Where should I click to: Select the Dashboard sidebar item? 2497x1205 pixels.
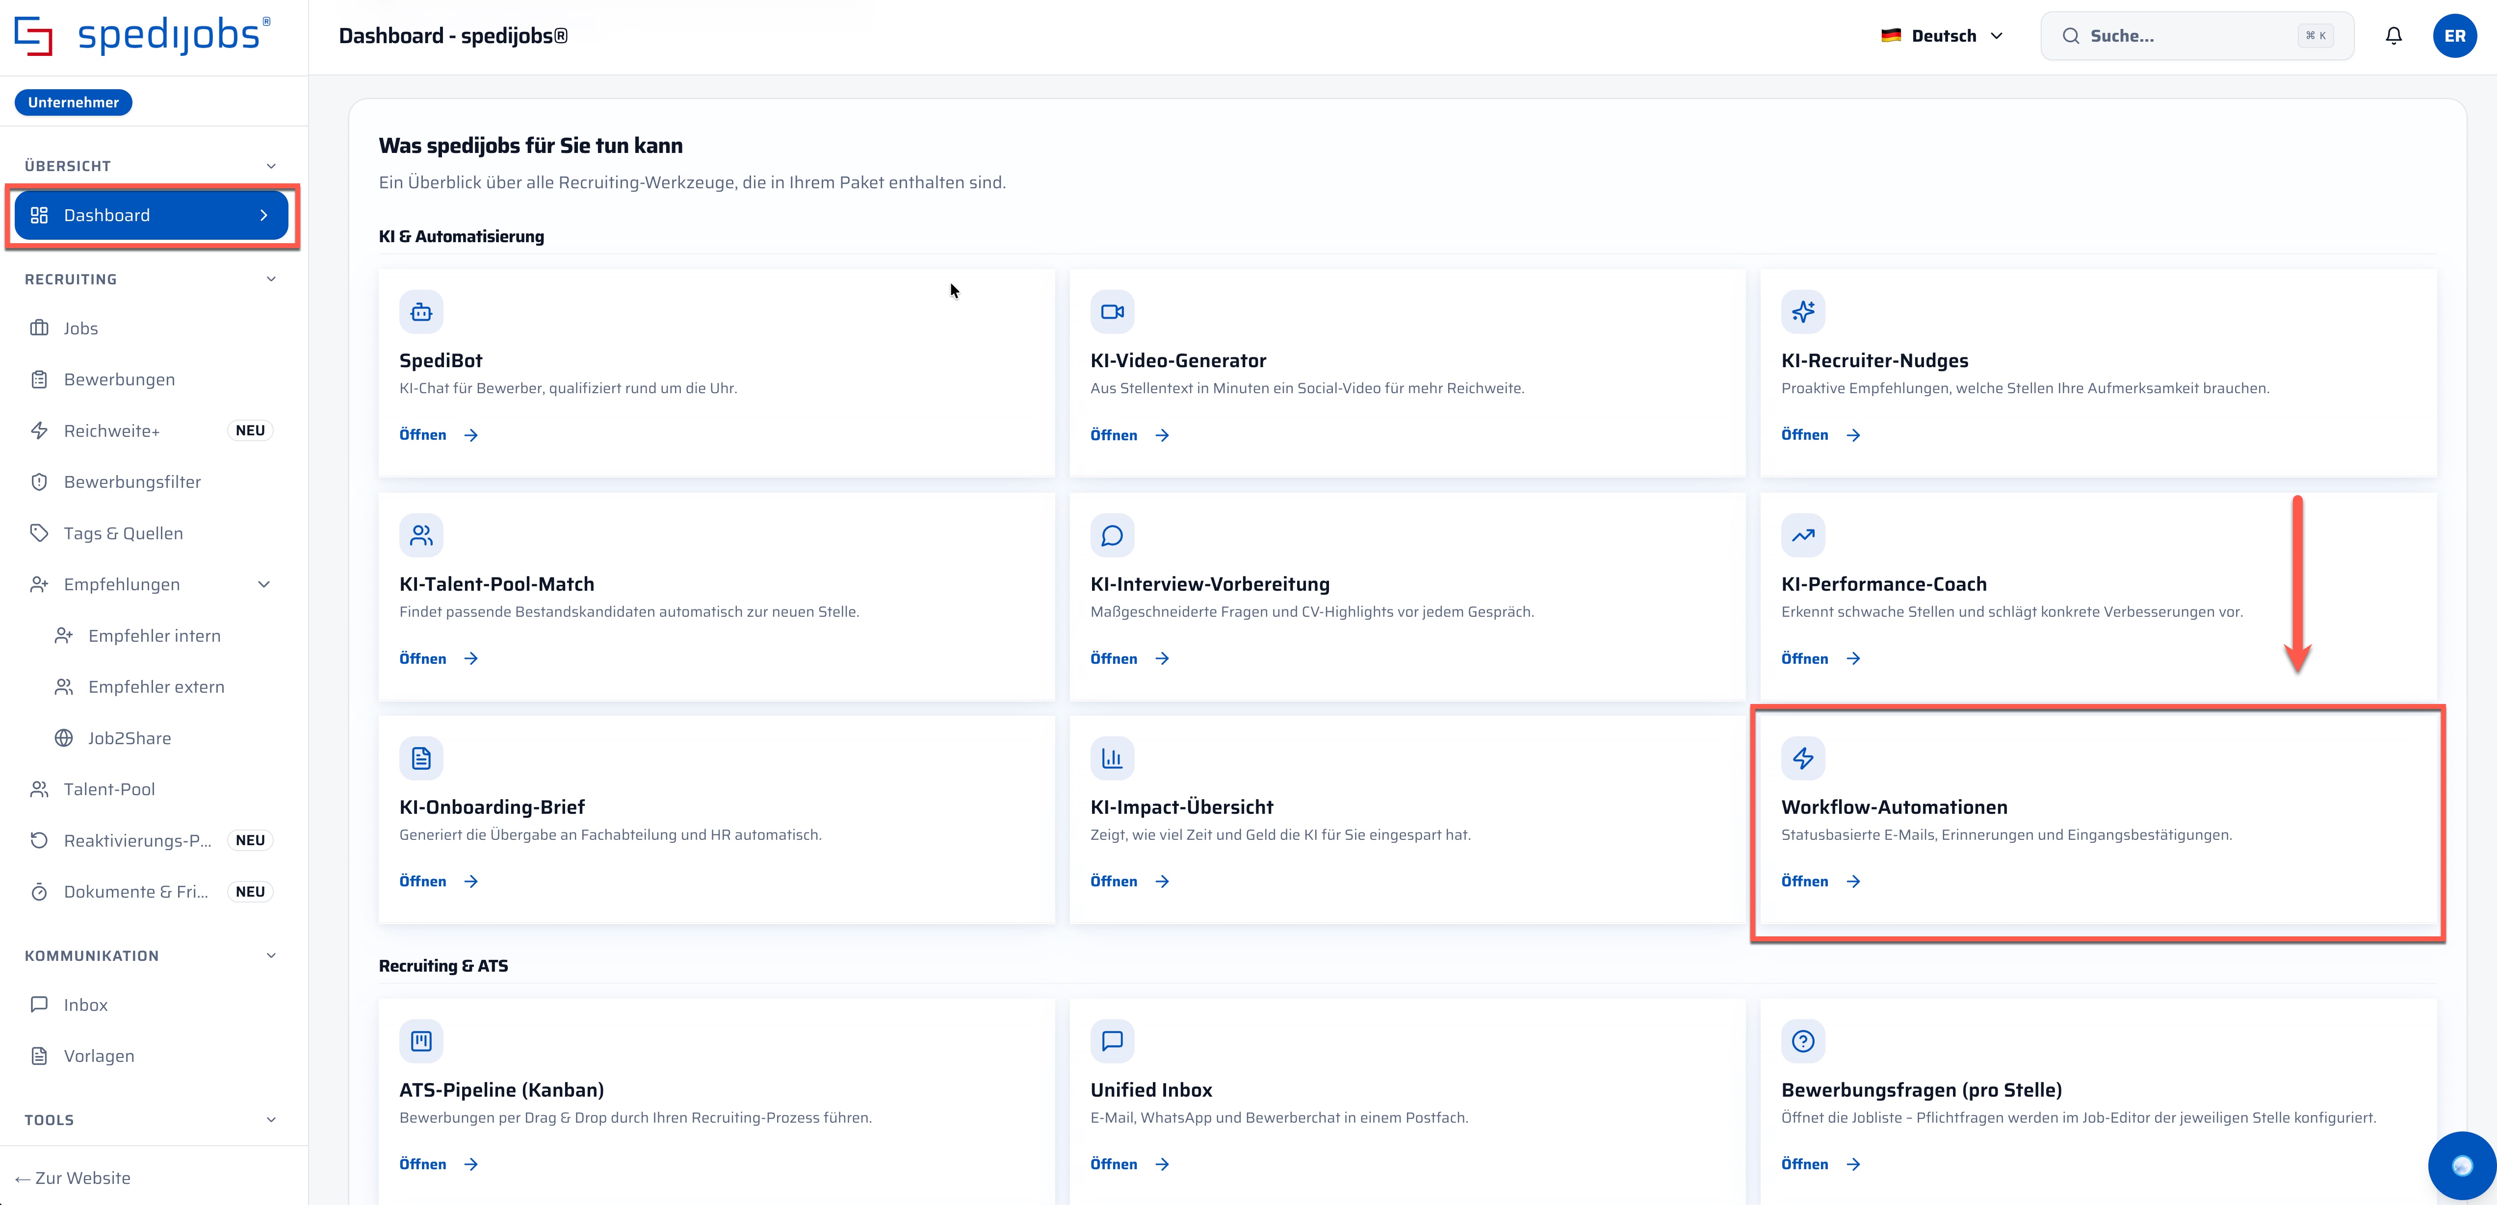pos(151,215)
